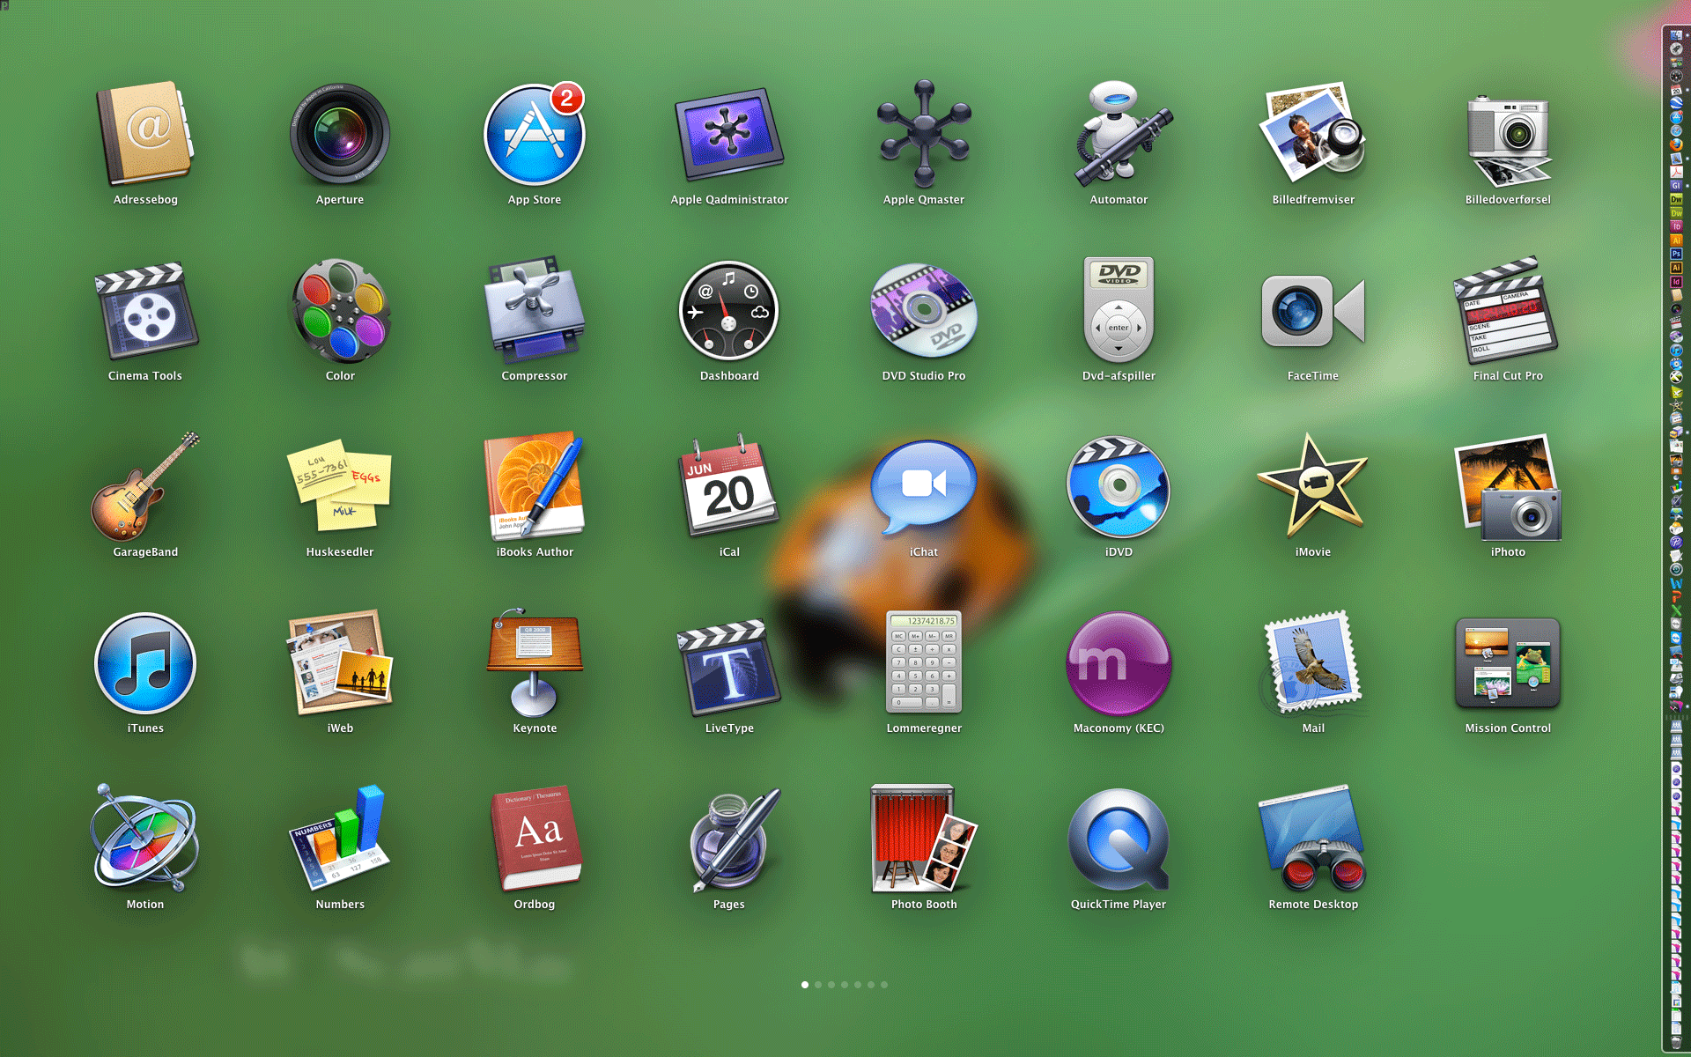Open GarageBand guitar icon
The height and width of the screenshot is (1057, 1691).
pyautogui.click(x=145, y=487)
